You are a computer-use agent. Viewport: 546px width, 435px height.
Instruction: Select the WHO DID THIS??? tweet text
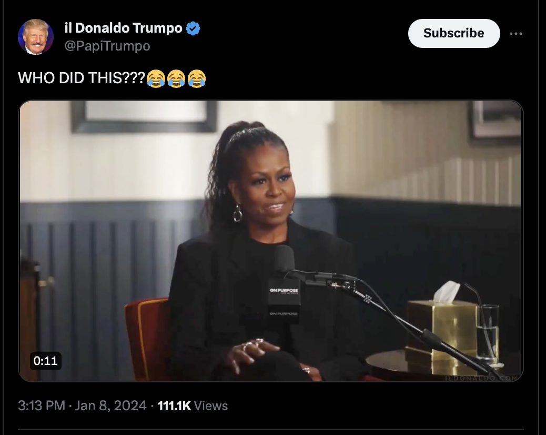tap(82, 78)
